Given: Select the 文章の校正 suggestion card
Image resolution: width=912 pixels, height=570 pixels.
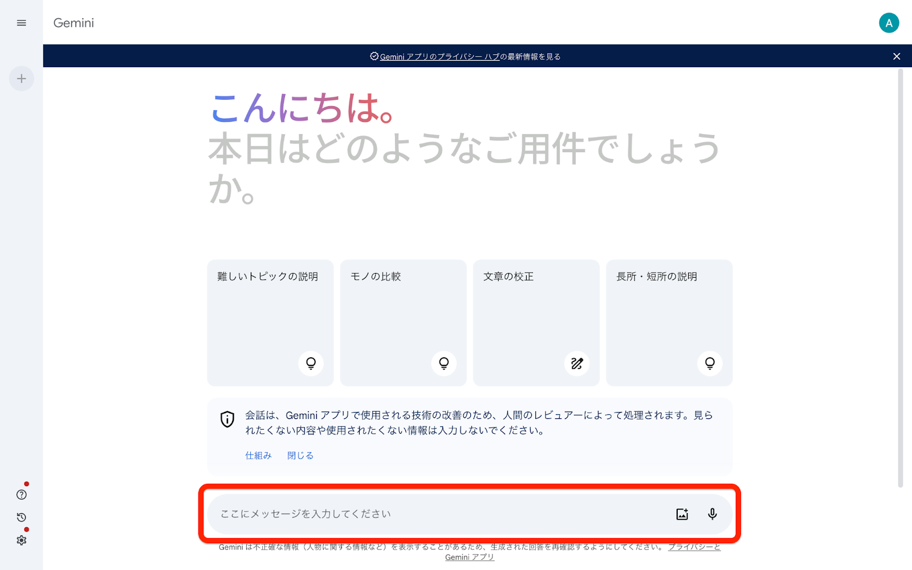Looking at the screenshot, I should click(x=536, y=323).
